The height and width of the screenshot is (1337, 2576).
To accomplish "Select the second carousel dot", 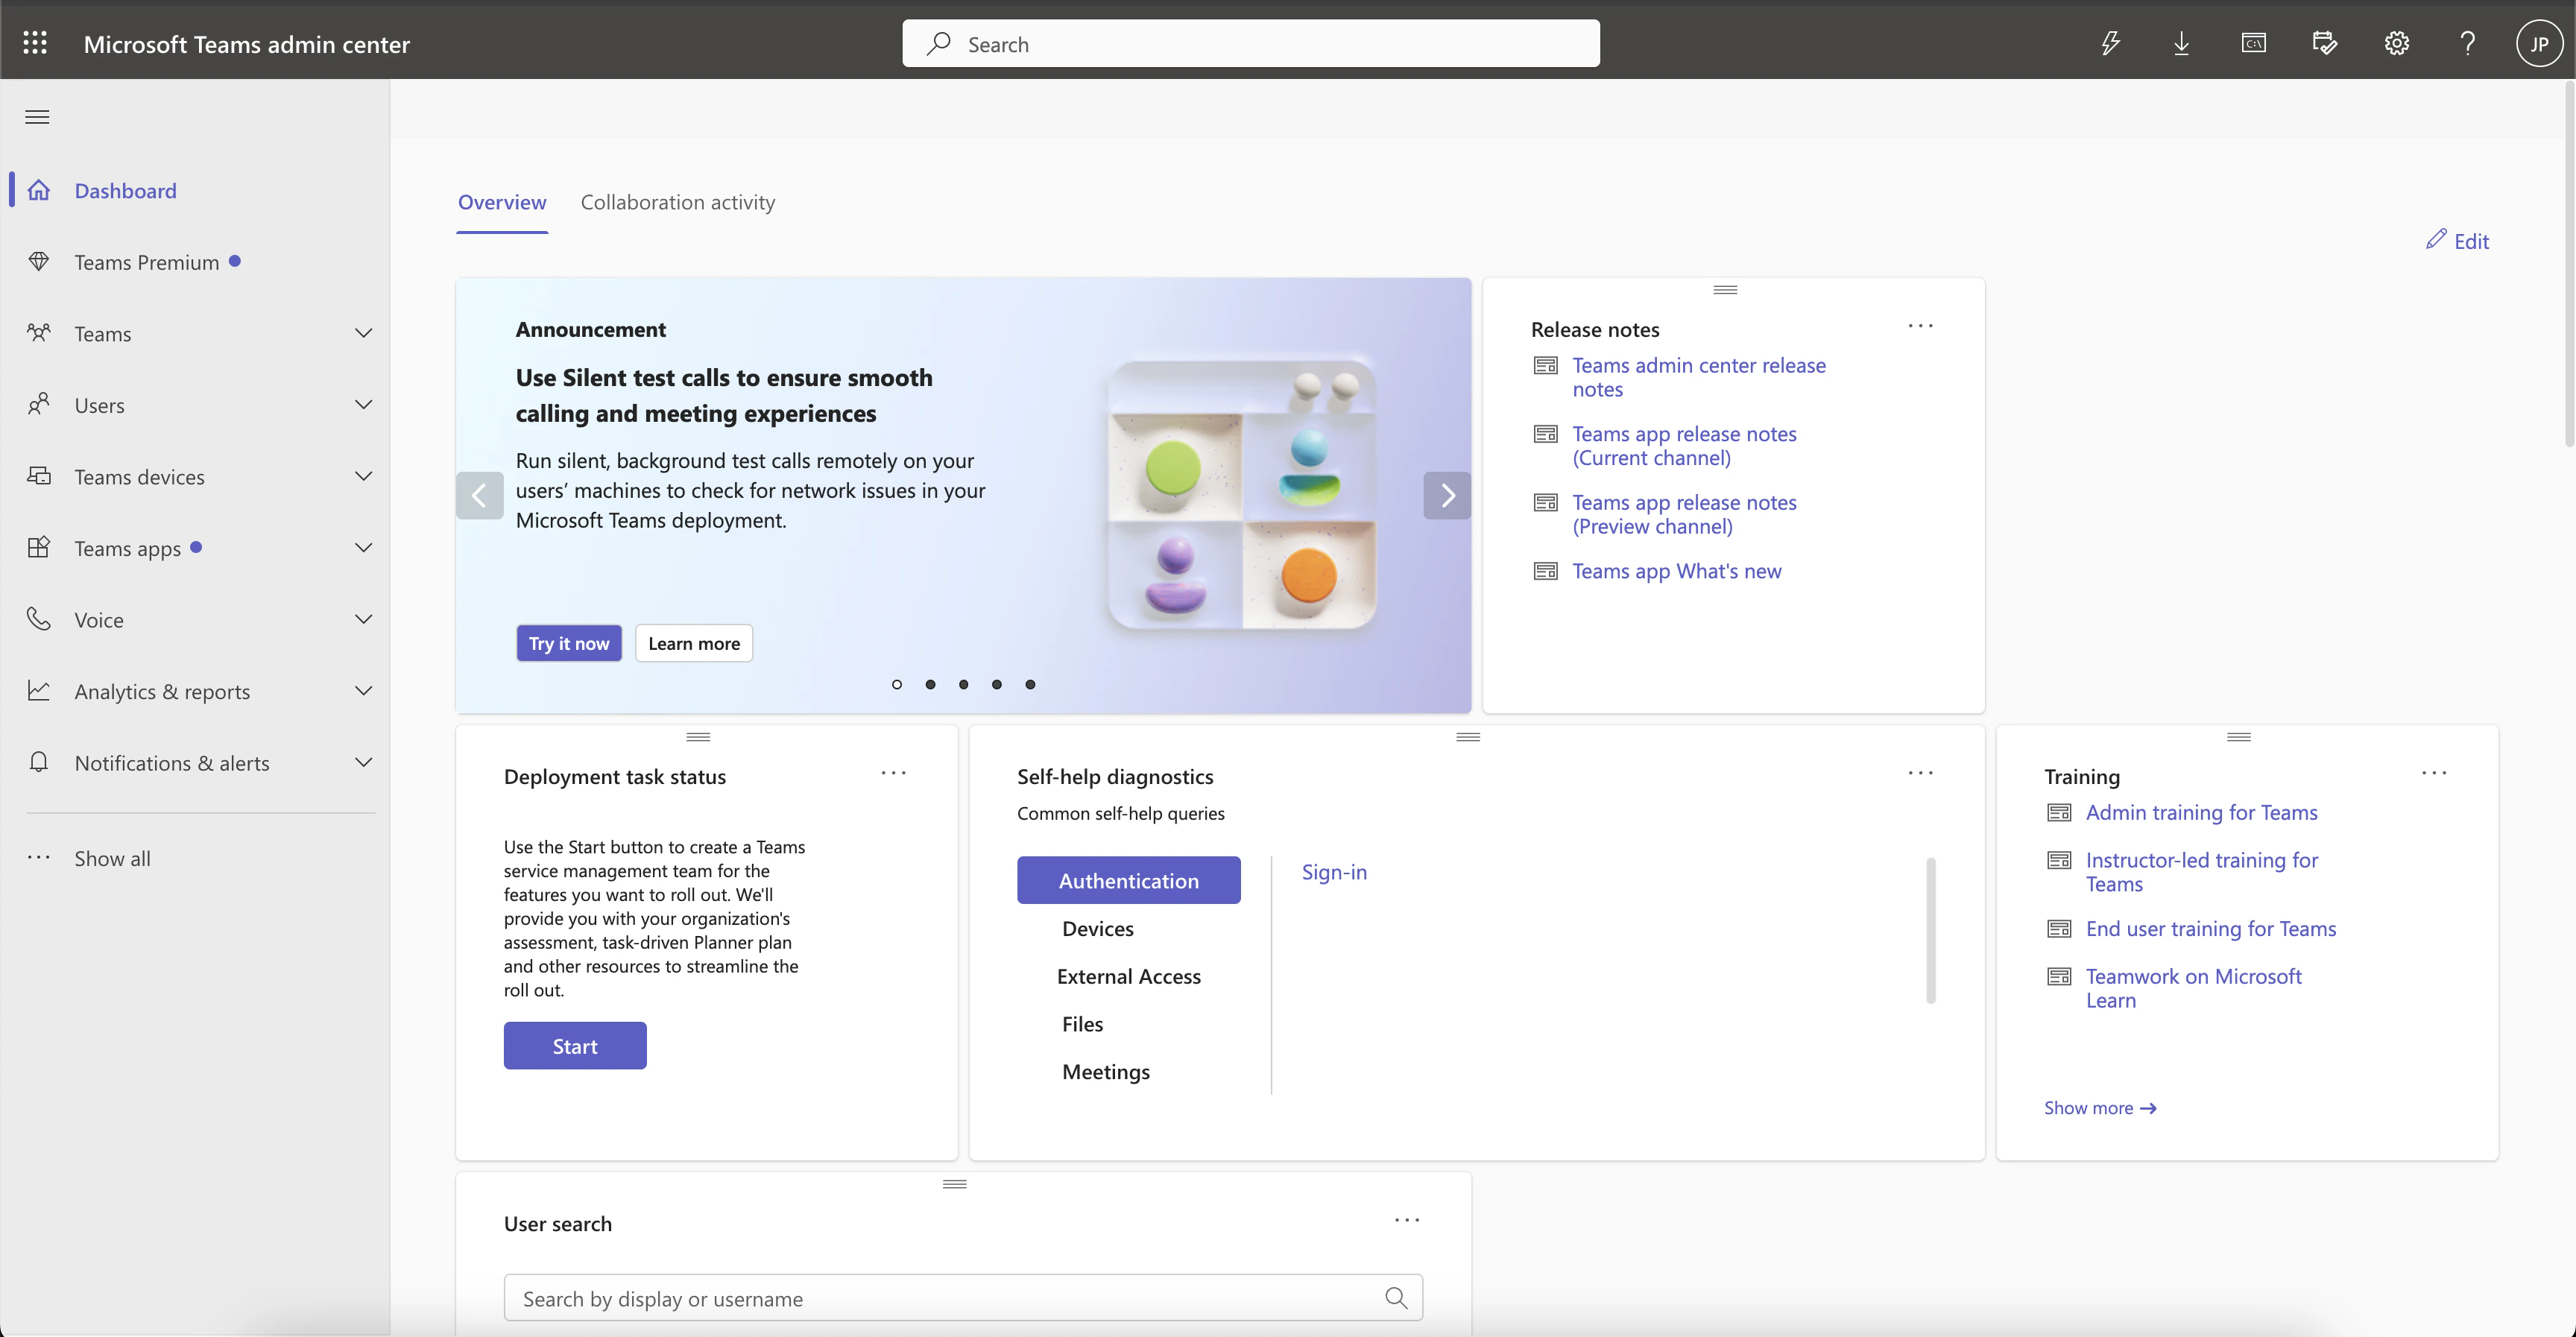I will [x=930, y=684].
